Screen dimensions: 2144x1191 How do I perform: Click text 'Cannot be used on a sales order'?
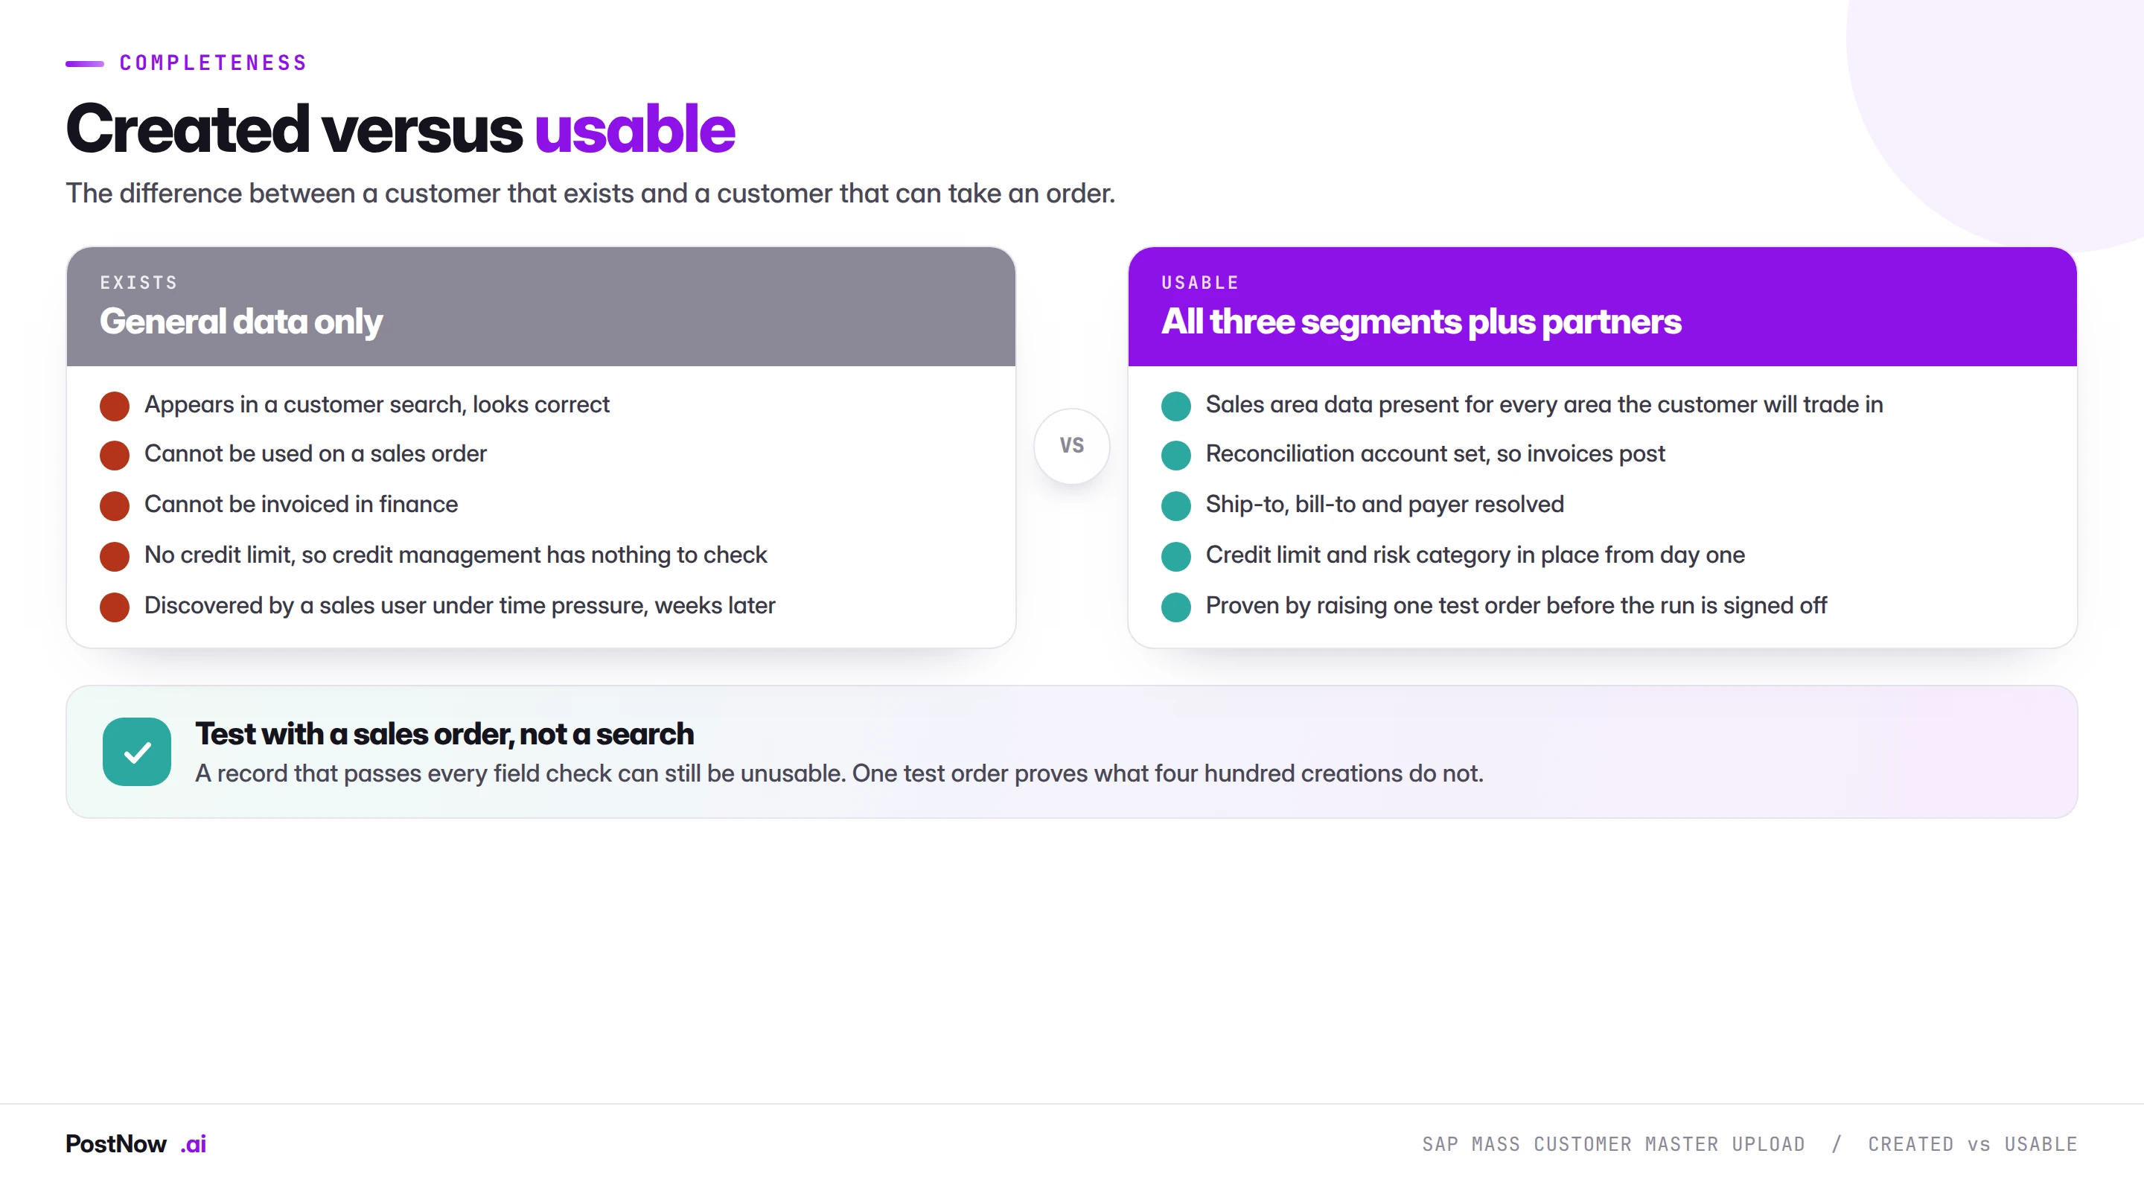[316, 453]
